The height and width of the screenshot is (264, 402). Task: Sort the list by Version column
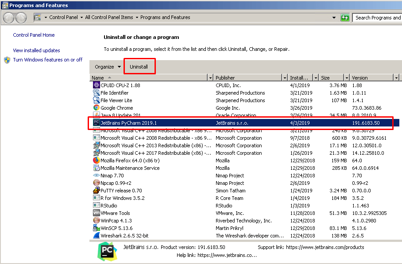372,77
